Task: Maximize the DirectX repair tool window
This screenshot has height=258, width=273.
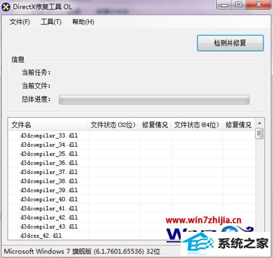Action: pos(239,5)
